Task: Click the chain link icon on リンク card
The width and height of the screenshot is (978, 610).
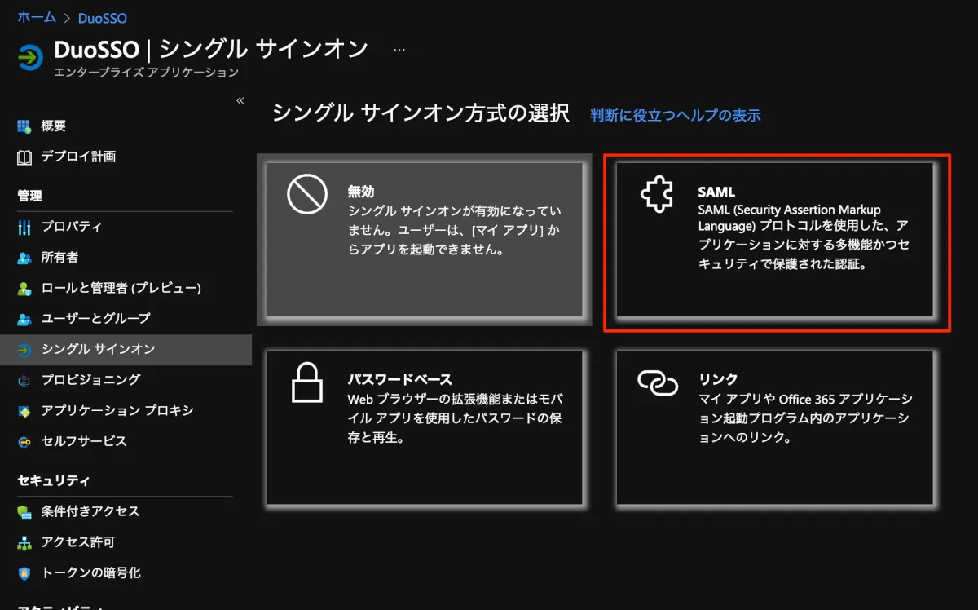Action: click(658, 382)
